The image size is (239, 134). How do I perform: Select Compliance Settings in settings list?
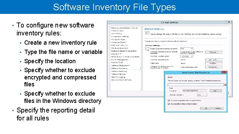point(120,37)
